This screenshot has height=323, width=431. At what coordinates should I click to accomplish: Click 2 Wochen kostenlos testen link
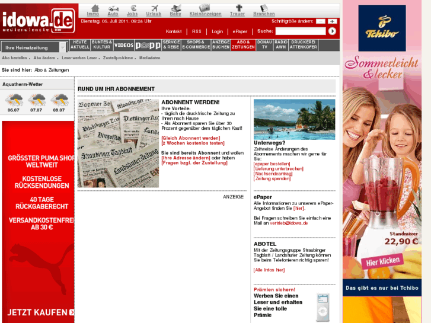pos(193,143)
